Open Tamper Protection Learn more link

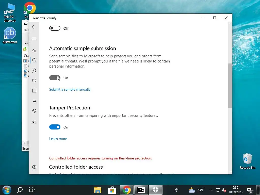[x=58, y=139]
